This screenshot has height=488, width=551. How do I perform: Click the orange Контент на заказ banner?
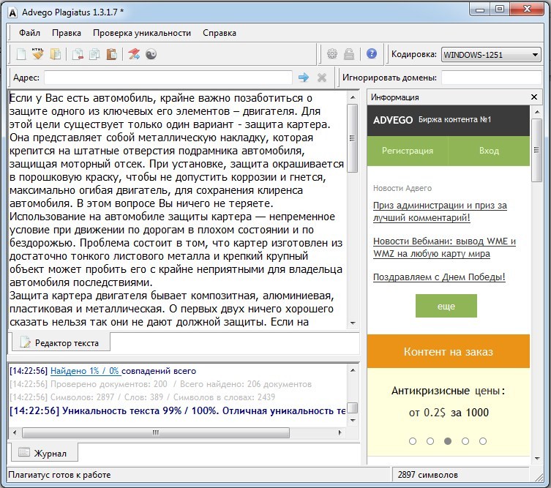coord(449,351)
